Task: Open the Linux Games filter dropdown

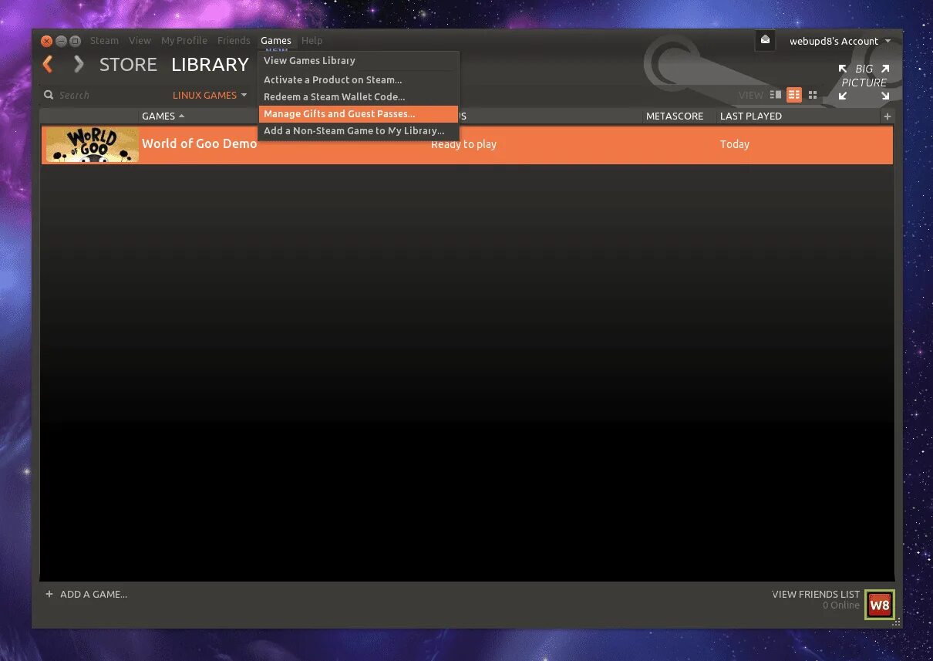Action: tap(210, 95)
